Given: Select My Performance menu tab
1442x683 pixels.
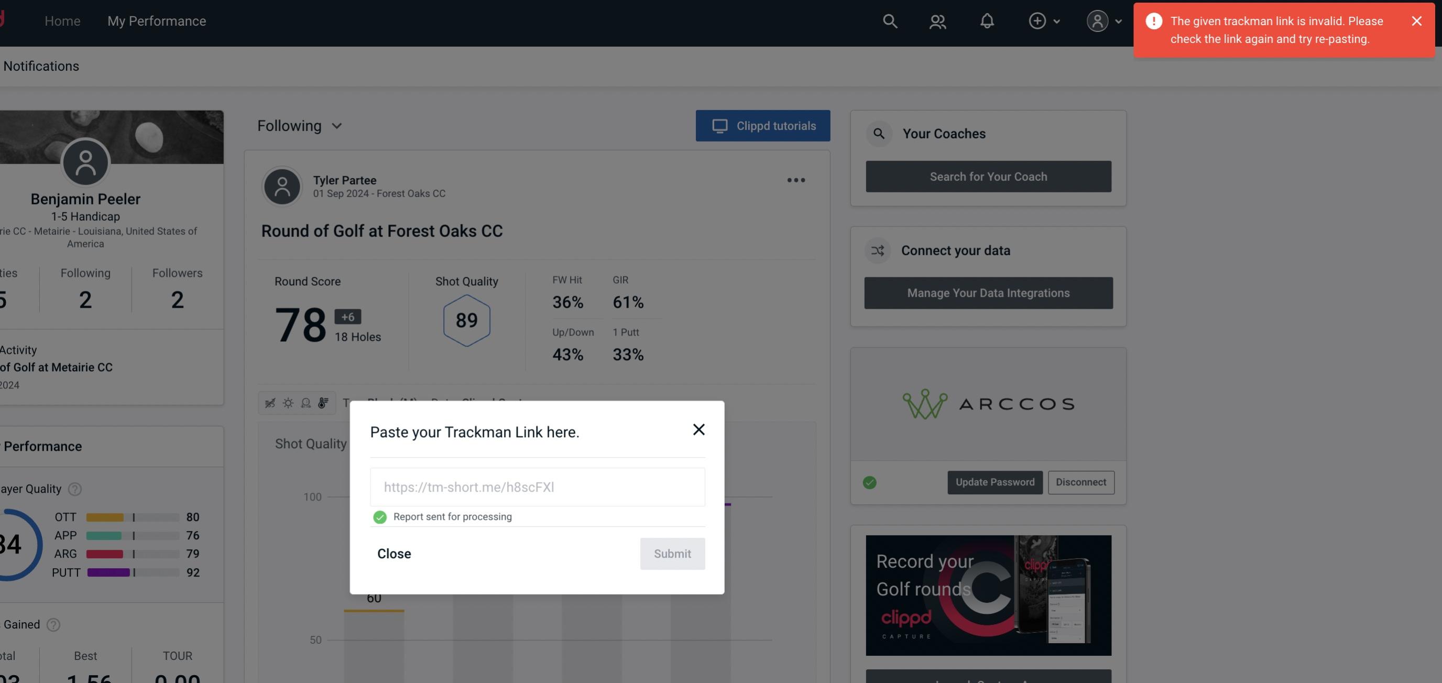Looking at the screenshot, I should (x=156, y=20).
